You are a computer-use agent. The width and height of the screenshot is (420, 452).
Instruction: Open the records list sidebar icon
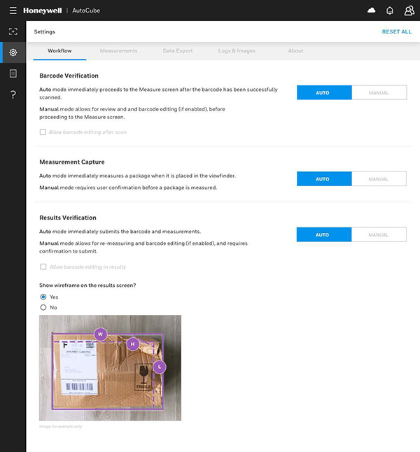click(13, 73)
